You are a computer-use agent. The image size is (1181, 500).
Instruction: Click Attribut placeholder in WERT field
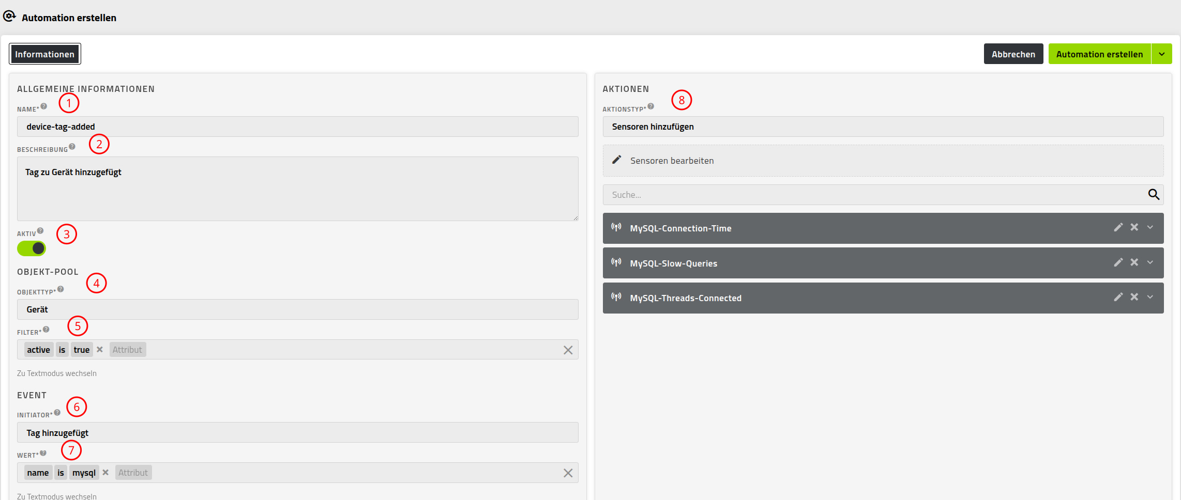click(133, 473)
